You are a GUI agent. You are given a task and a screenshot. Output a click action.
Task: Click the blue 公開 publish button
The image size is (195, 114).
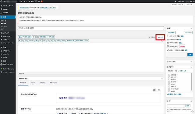(x=190, y=55)
